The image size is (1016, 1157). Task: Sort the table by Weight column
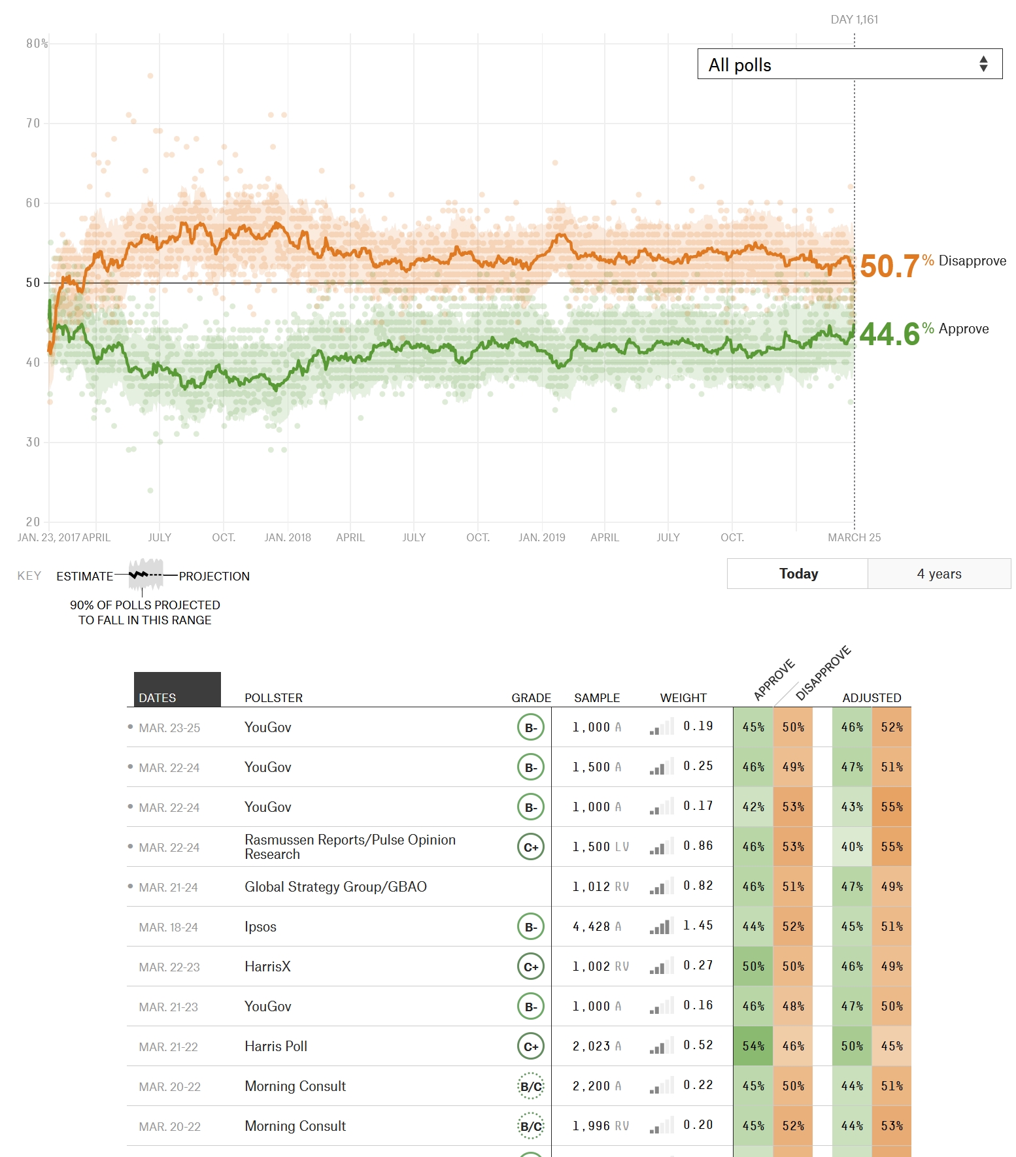[x=683, y=697]
